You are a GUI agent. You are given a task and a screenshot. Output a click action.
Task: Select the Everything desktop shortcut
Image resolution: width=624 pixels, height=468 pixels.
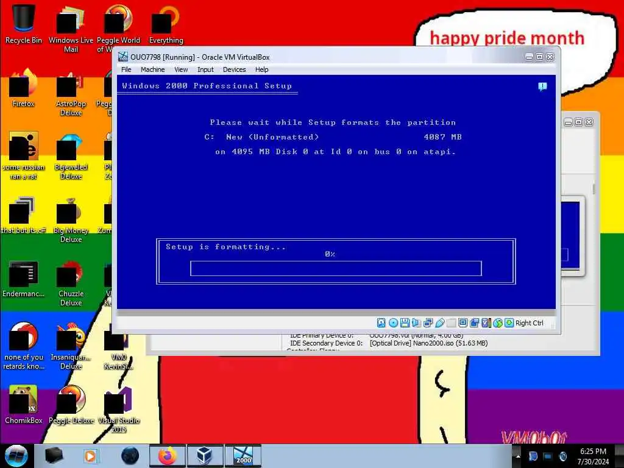166,24
